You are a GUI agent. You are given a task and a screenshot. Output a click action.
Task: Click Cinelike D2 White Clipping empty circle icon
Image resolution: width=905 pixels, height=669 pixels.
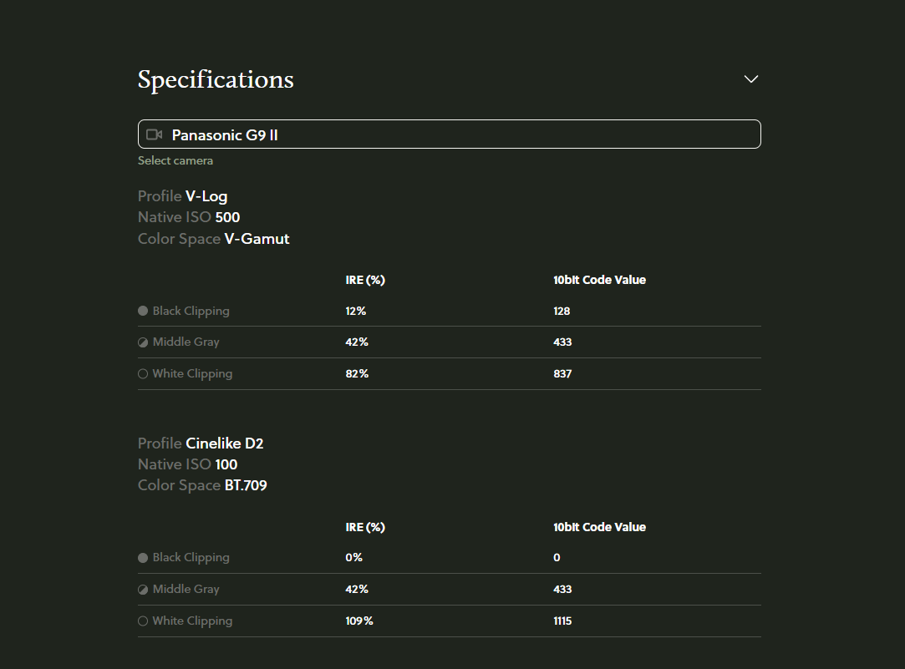coord(143,621)
